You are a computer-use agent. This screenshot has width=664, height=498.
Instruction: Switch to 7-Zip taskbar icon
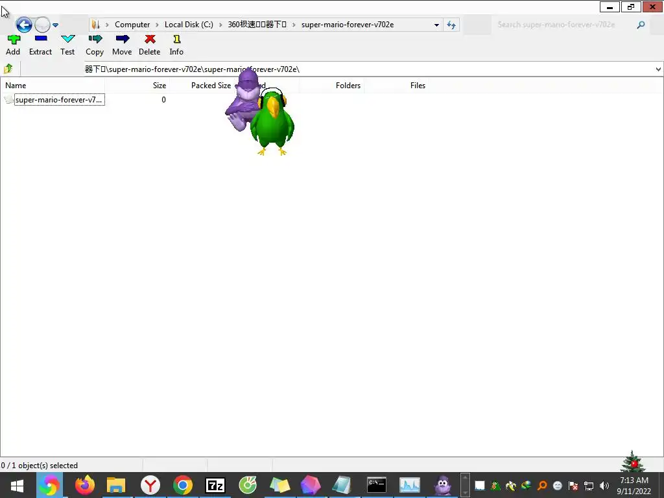(x=215, y=485)
